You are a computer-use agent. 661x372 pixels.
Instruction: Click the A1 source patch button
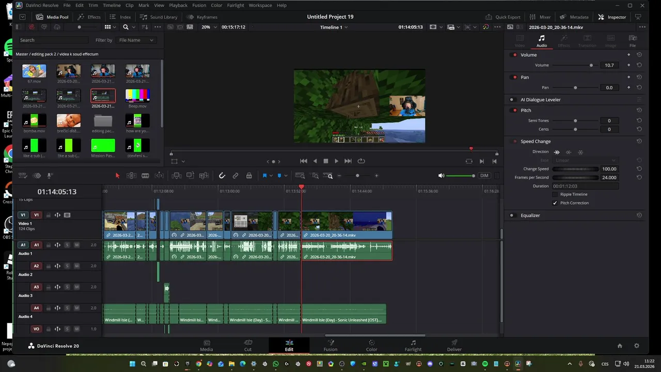(23, 245)
